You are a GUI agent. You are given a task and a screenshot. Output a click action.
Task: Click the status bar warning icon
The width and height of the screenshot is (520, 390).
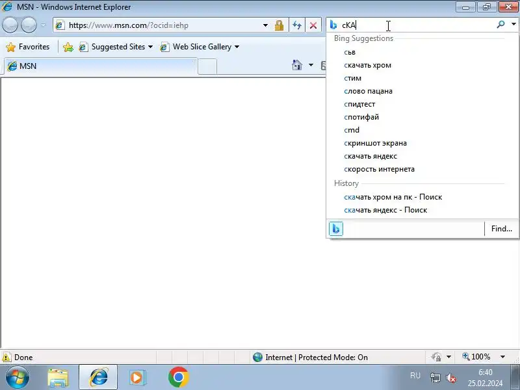click(6, 357)
